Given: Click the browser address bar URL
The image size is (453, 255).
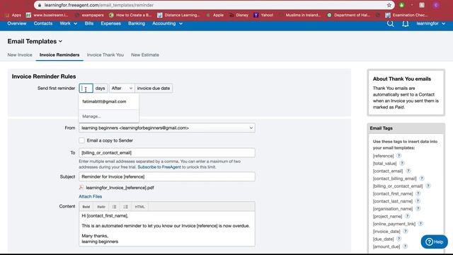Looking at the screenshot, I should 99,5.
